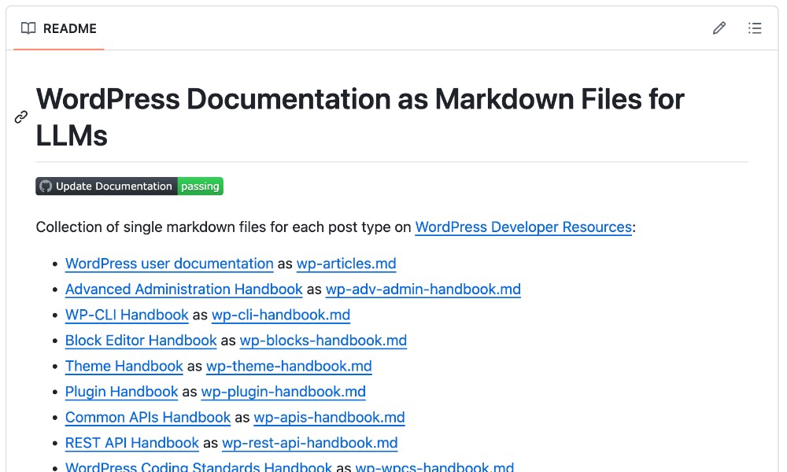Click the wp-blocks-handbook.md link

(x=323, y=341)
